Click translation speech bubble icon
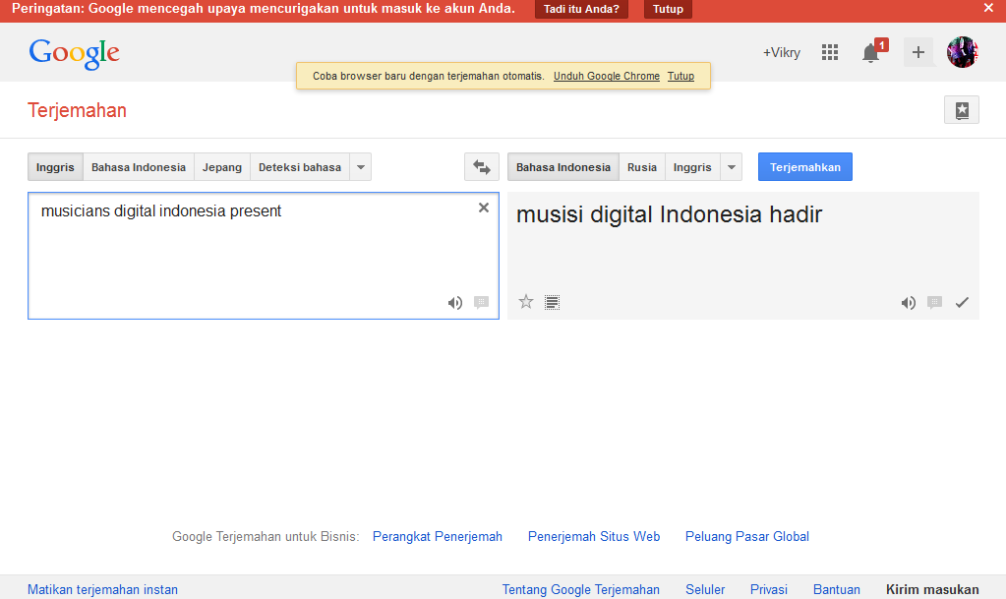The width and height of the screenshot is (1006, 599). coord(935,302)
